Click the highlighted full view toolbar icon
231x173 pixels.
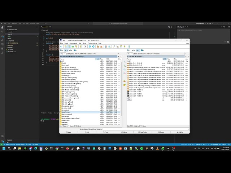click(x=69, y=46)
